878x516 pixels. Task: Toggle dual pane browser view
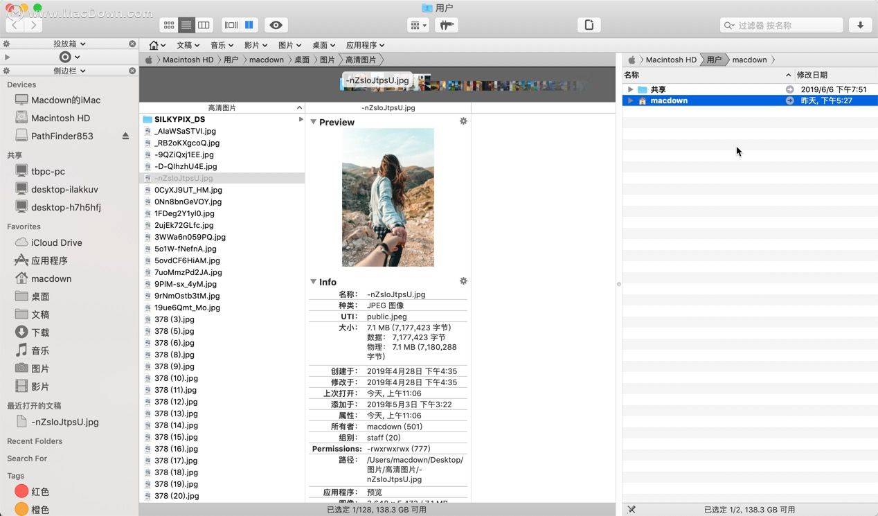[249, 25]
